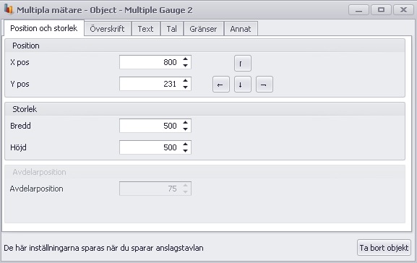Select the Tal tab

coord(171,29)
